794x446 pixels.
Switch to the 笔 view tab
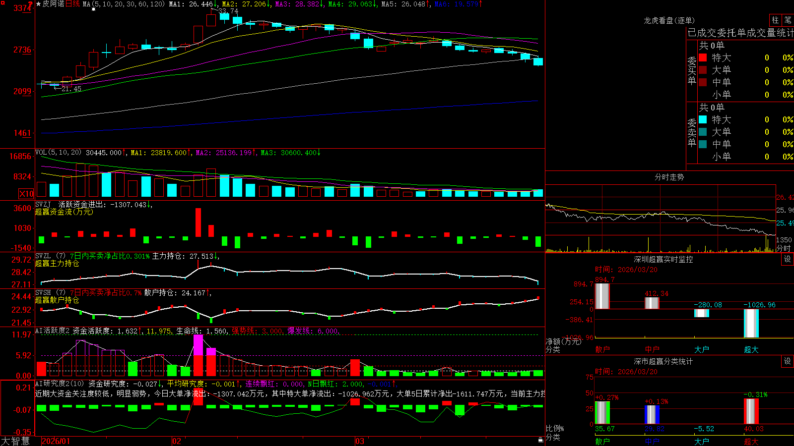pos(788,20)
